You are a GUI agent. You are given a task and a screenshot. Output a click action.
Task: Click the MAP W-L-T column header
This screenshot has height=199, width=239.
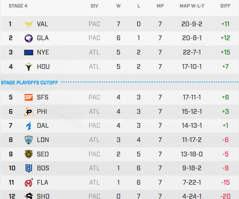pyautogui.click(x=193, y=6)
